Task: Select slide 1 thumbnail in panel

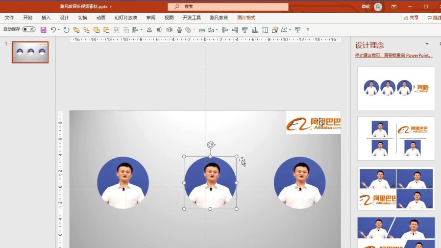Action: pos(30,52)
